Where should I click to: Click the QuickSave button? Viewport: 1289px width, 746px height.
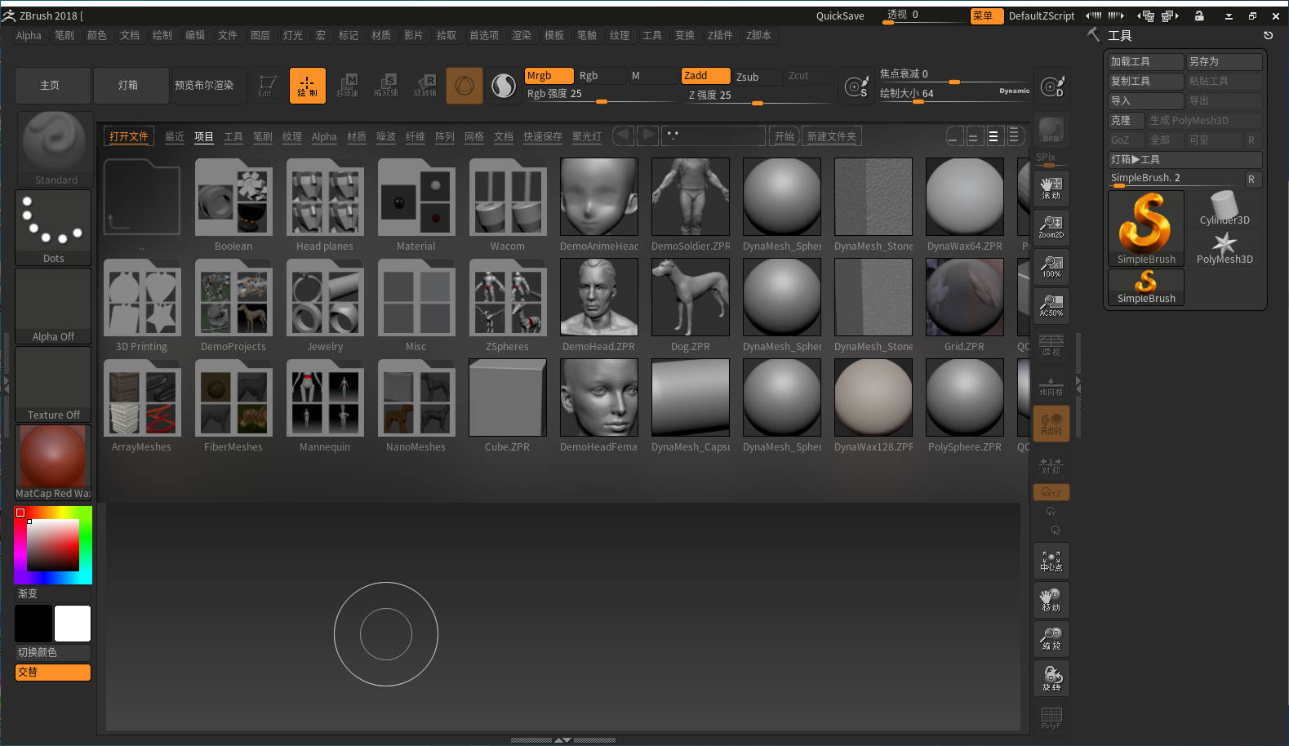(x=840, y=16)
